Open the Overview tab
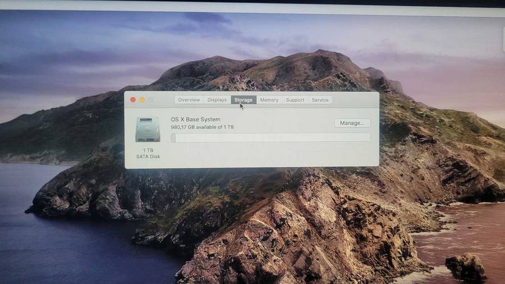505x284 pixels. 189,100
